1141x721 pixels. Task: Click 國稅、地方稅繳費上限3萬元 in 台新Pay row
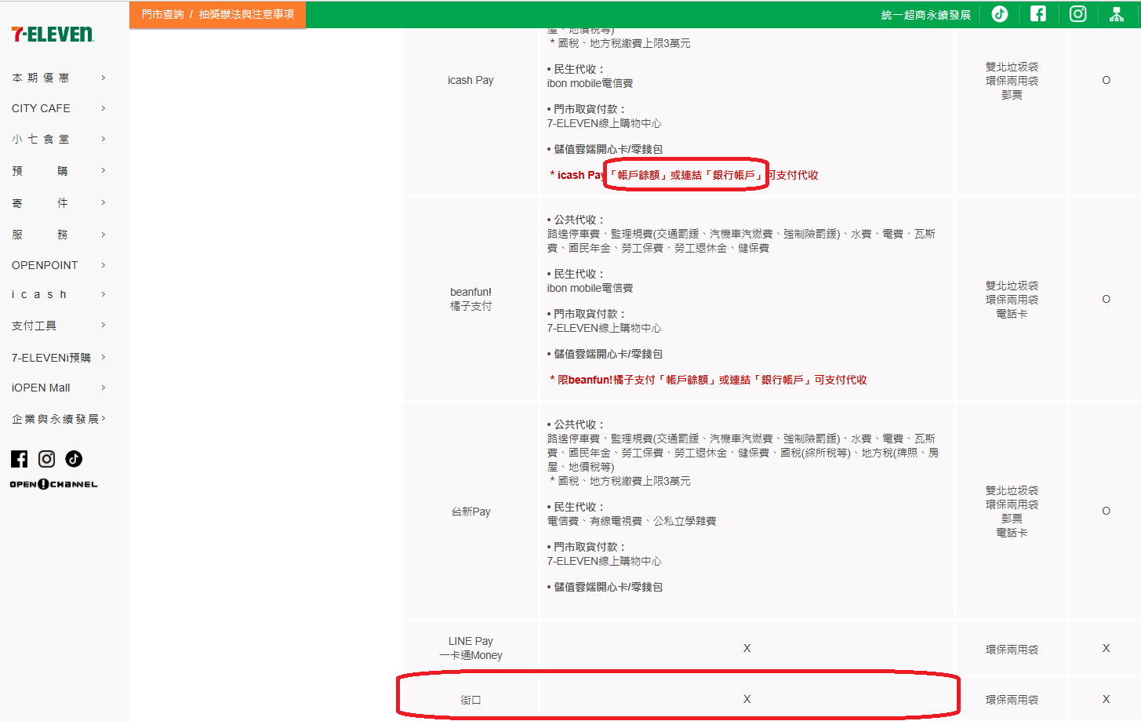click(620, 481)
